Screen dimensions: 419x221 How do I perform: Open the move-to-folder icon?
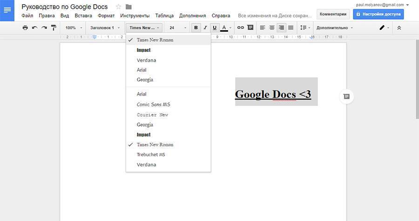pos(128,7)
